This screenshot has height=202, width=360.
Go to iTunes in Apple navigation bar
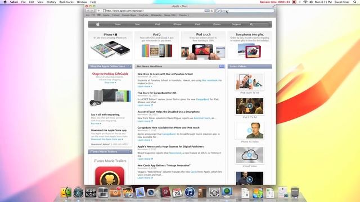(x=217, y=24)
